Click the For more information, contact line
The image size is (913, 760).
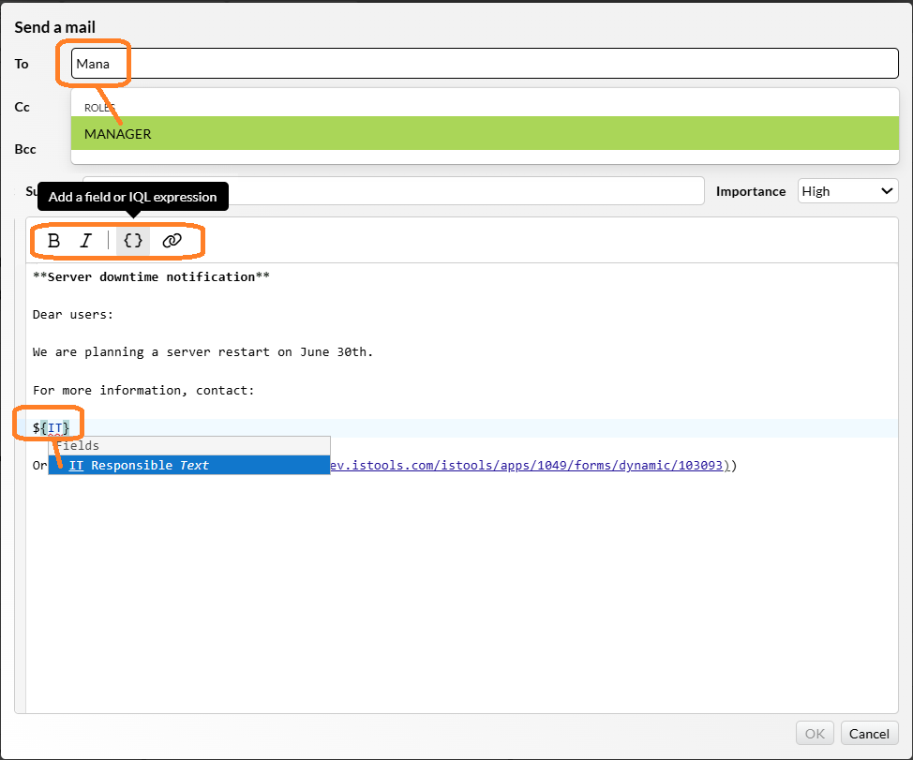[142, 390]
